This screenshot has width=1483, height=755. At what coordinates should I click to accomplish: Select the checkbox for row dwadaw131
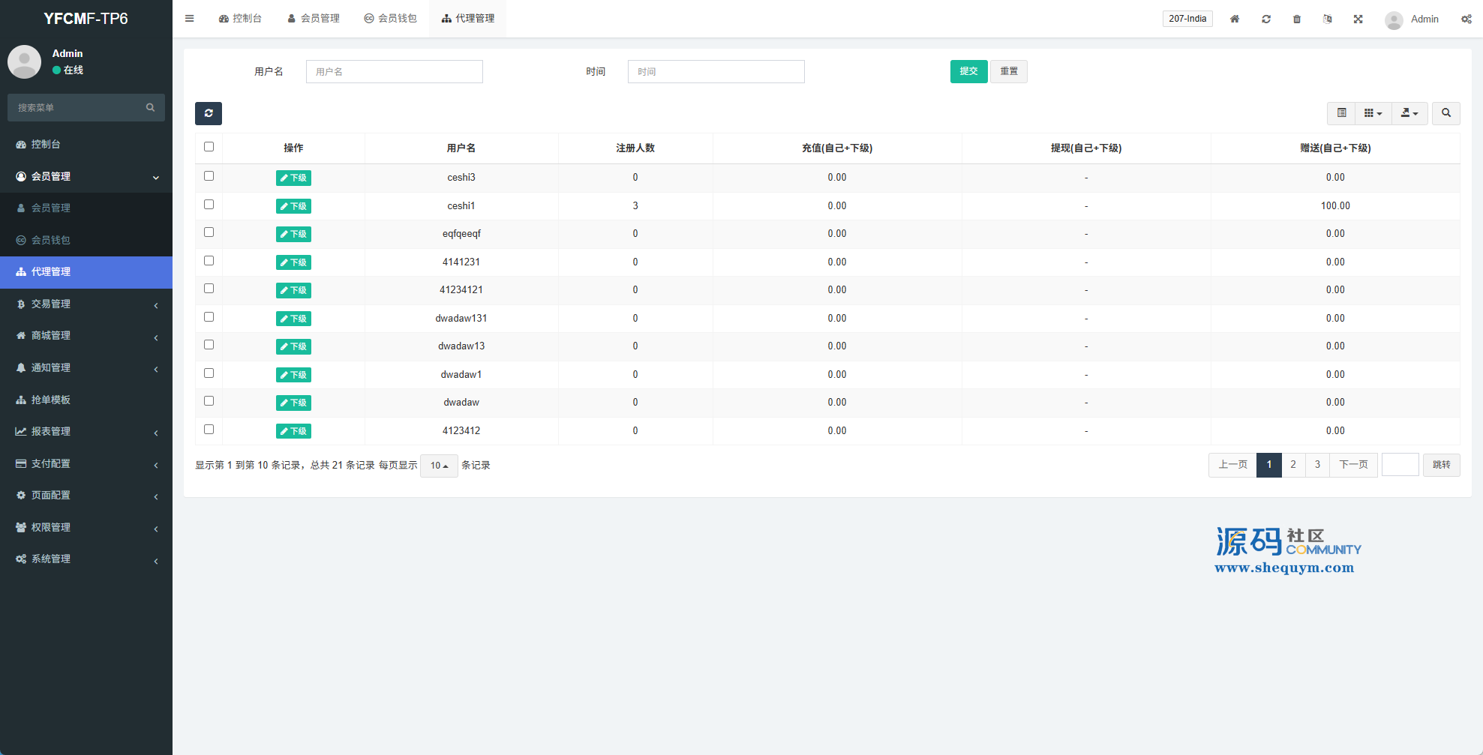pyautogui.click(x=209, y=317)
